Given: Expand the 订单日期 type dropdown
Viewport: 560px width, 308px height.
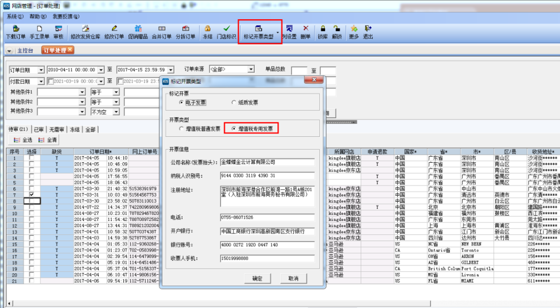Looking at the screenshot, I should coord(40,69).
